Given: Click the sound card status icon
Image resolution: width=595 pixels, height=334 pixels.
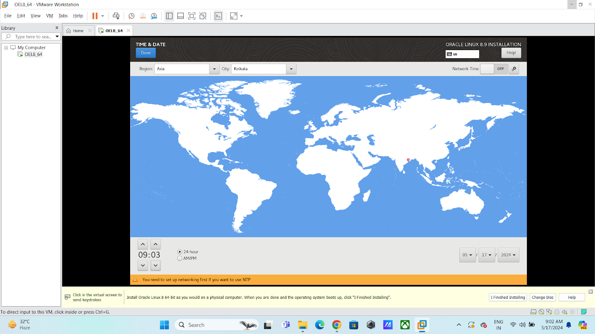Looking at the screenshot, I should click(x=565, y=312).
